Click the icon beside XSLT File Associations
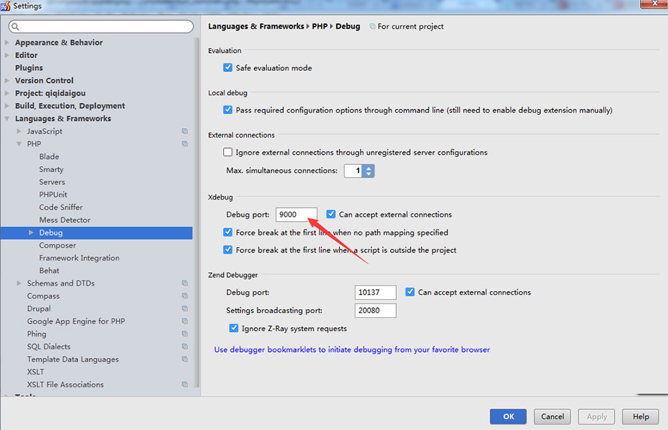This screenshot has width=668, height=430. click(185, 385)
